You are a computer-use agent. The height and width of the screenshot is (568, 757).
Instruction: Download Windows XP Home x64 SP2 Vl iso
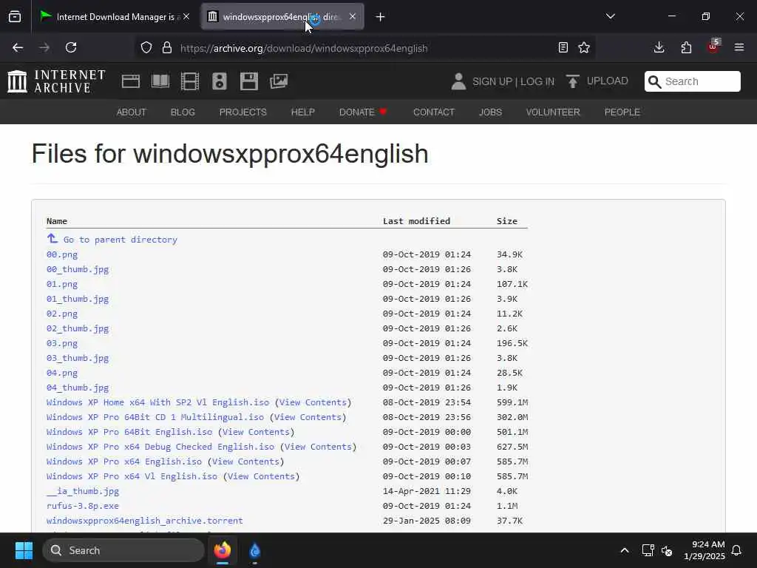click(157, 402)
